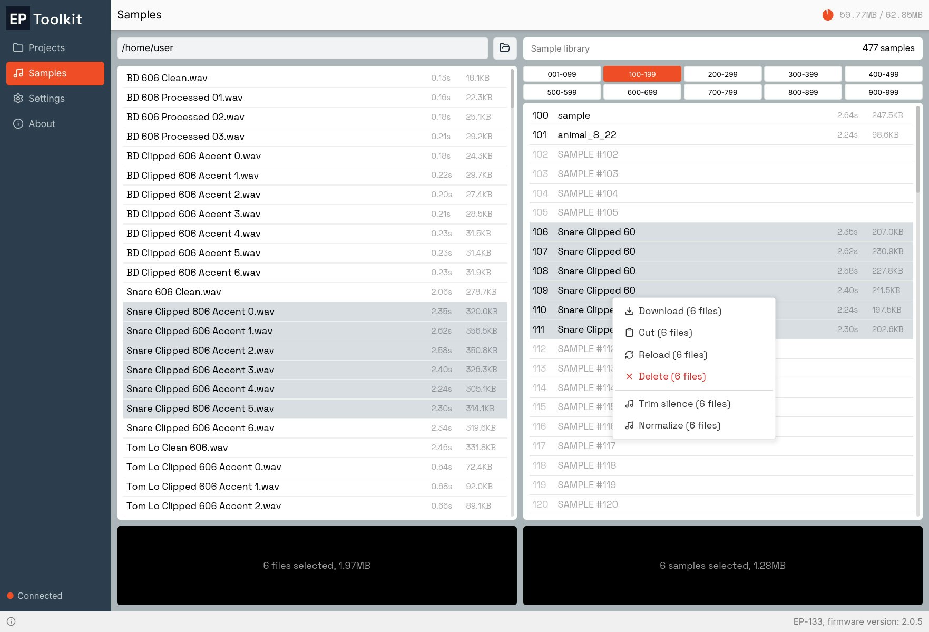Click the Download icon in context menu
Viewport: 929px width, 632px height.
pos(629,311)
